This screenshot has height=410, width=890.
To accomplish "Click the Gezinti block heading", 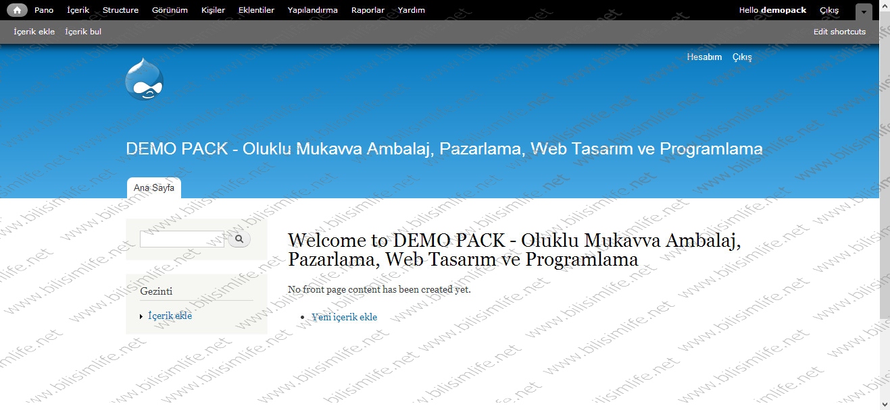I will [x=156, y=291].
